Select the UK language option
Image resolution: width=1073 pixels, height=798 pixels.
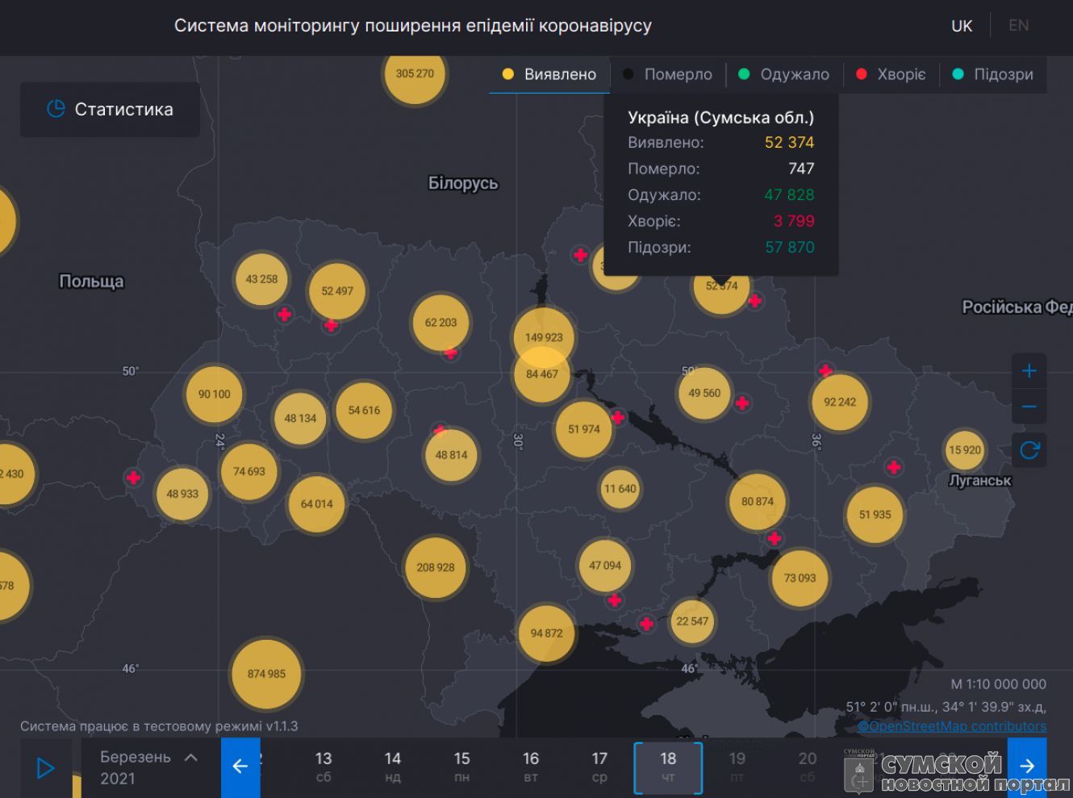point(962,26)
